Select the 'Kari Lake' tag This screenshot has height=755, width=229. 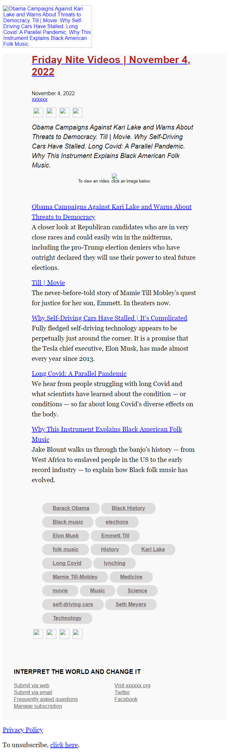153,549
